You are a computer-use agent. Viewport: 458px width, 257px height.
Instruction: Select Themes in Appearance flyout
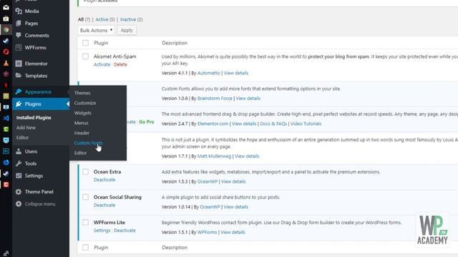click(82, 93)
